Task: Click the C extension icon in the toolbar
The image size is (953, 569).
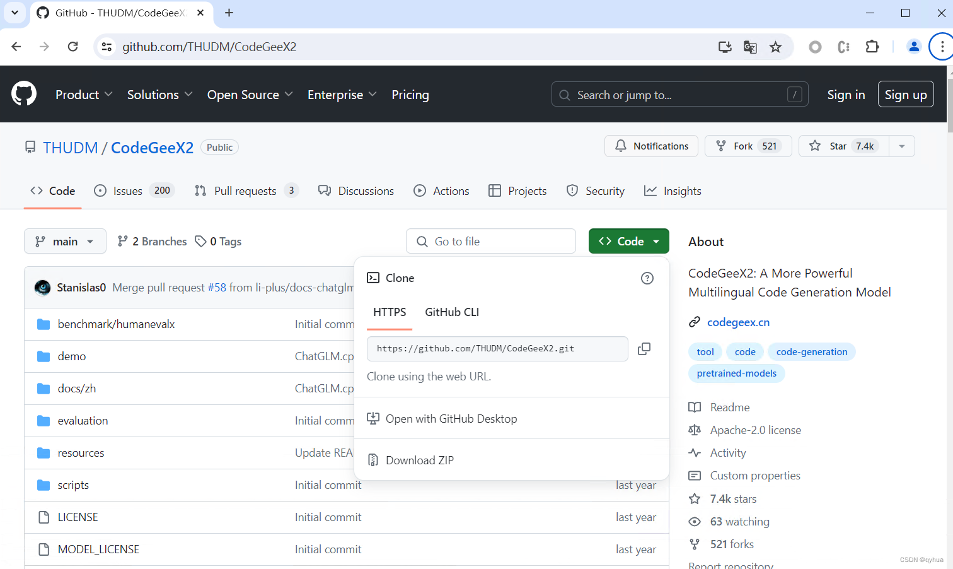Action: (x=843, y=47)
